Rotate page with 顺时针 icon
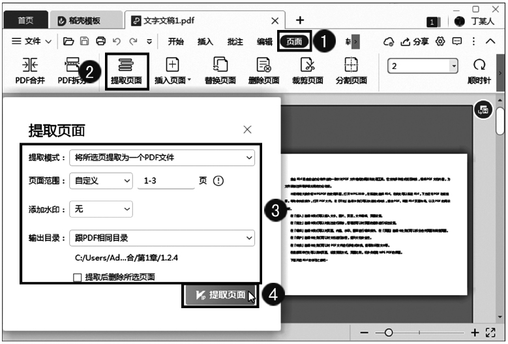Screen dimensions: 508x344 coord(479,70)
